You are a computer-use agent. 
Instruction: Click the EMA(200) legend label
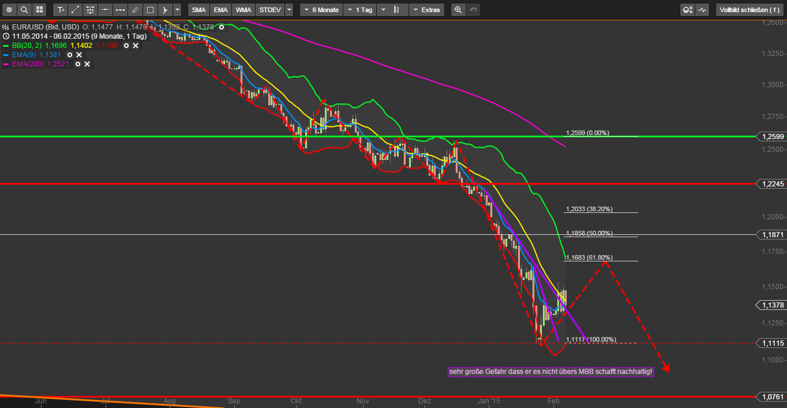[28, 64]
